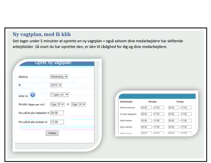Image resolution: width=211 pixels, height=163 pixels.
Task: Click the name Christian Bøgeskov
Action: [128, 114]
